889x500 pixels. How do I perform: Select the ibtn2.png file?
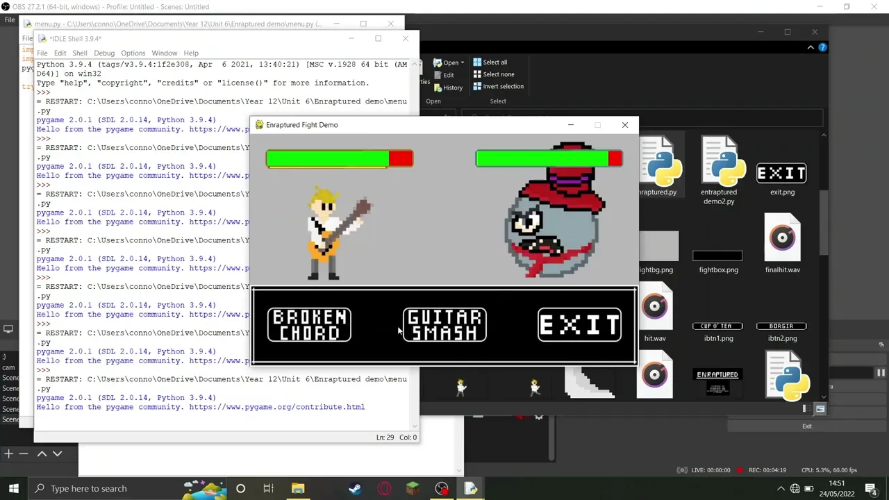point(782,332)
